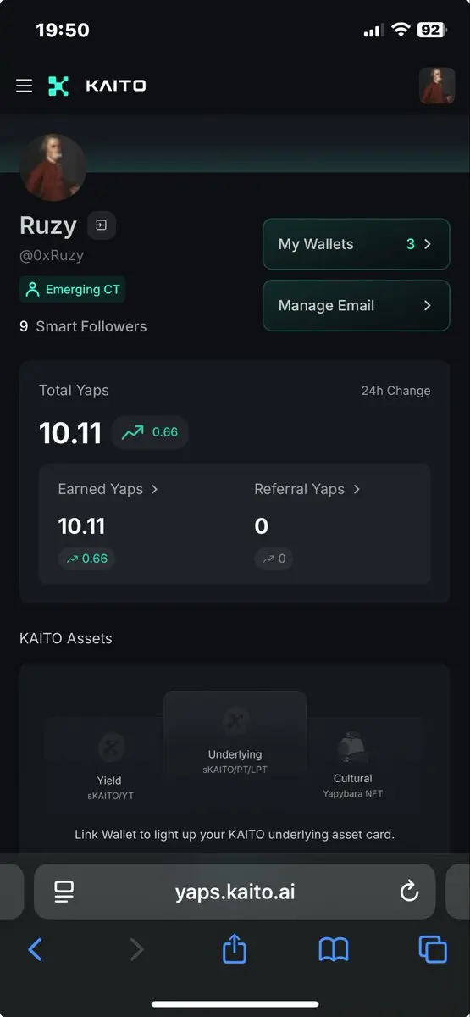Open the hamburger menu
This screenshot has width=470, height=1017.
25,86
